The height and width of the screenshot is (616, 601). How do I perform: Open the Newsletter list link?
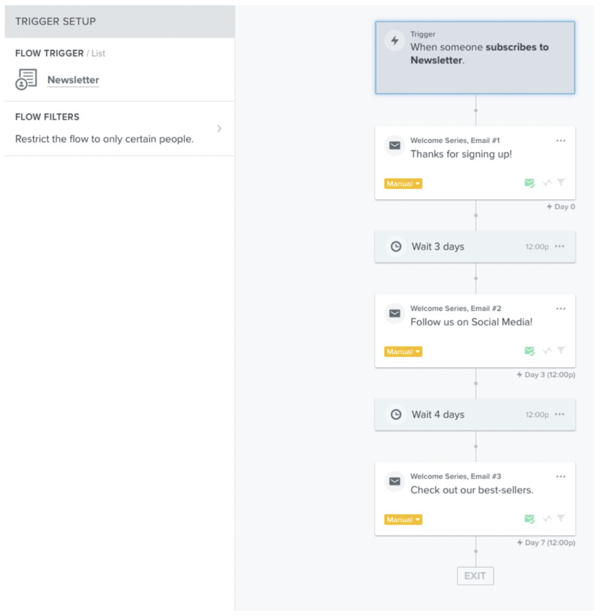pyautogui.click(x=73, y=80)
